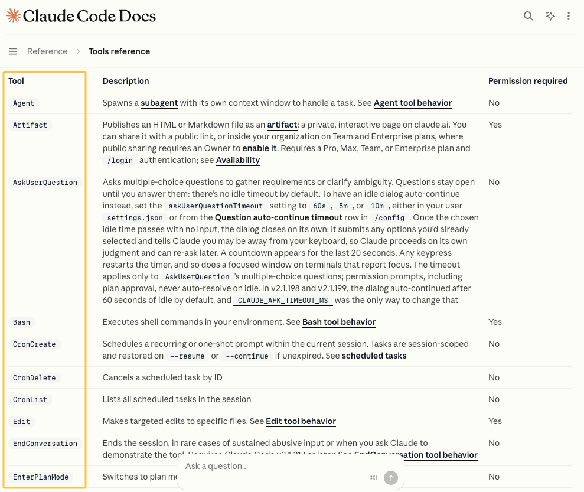Screen dimensions: 584x492
Task: Click the --continue flag snippet
Action: (247, 356)
